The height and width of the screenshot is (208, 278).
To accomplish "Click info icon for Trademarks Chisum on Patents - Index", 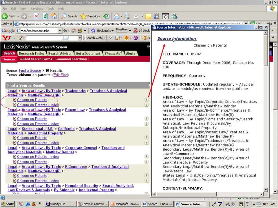I will (147, 105).
